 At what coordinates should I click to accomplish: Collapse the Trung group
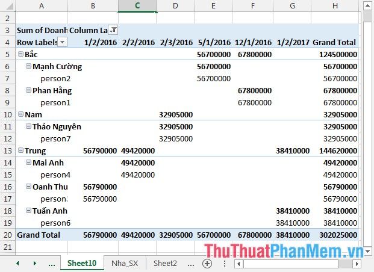(x=20, y=150)
